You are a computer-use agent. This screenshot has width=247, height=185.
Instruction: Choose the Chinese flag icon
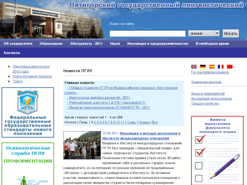pos(230,67)
